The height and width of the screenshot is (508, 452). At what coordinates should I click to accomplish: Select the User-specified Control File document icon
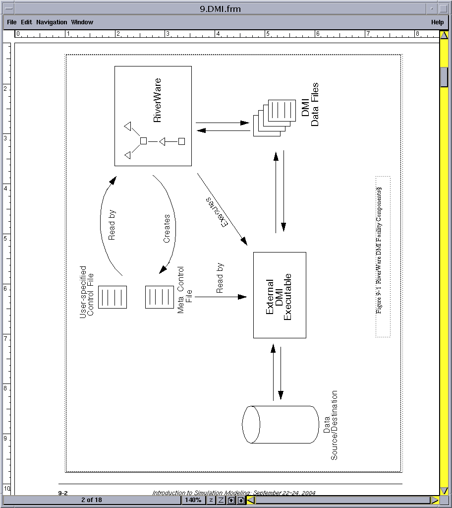click(x=113, y=297)
